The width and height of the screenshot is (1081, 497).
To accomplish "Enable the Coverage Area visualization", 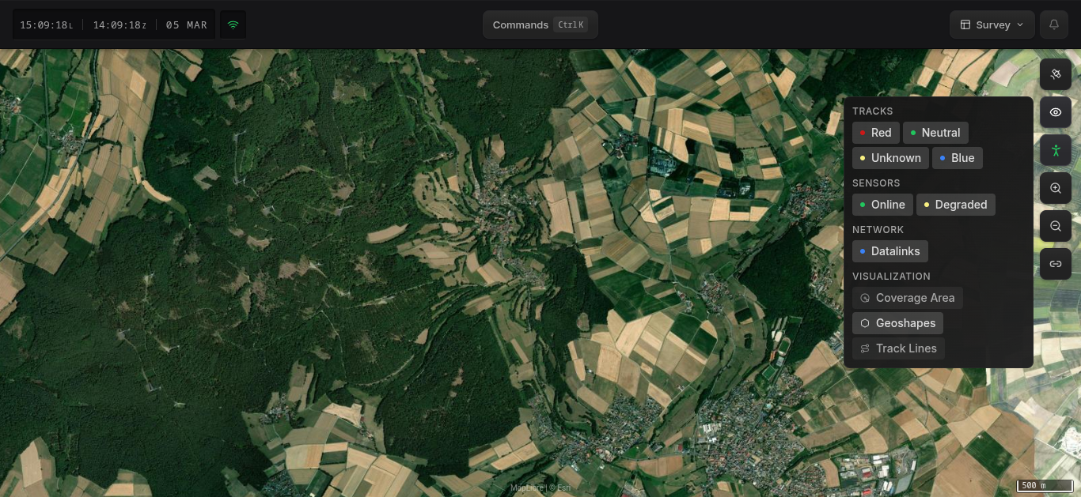I will coord(908,298).
